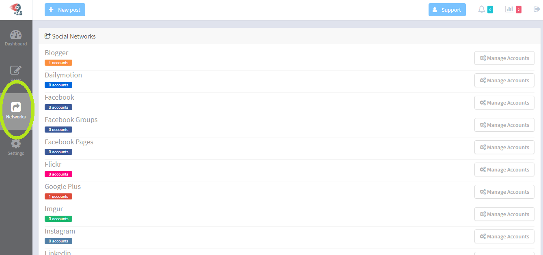
Task: Click the Social Networks panel header
Action: tap(73, 36)
